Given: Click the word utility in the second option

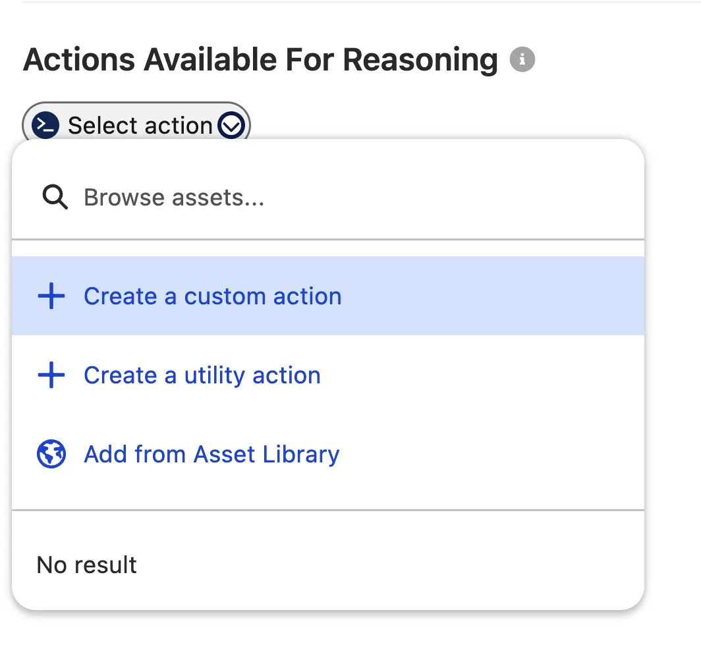Looking at the screenshot, I should 215,375.
